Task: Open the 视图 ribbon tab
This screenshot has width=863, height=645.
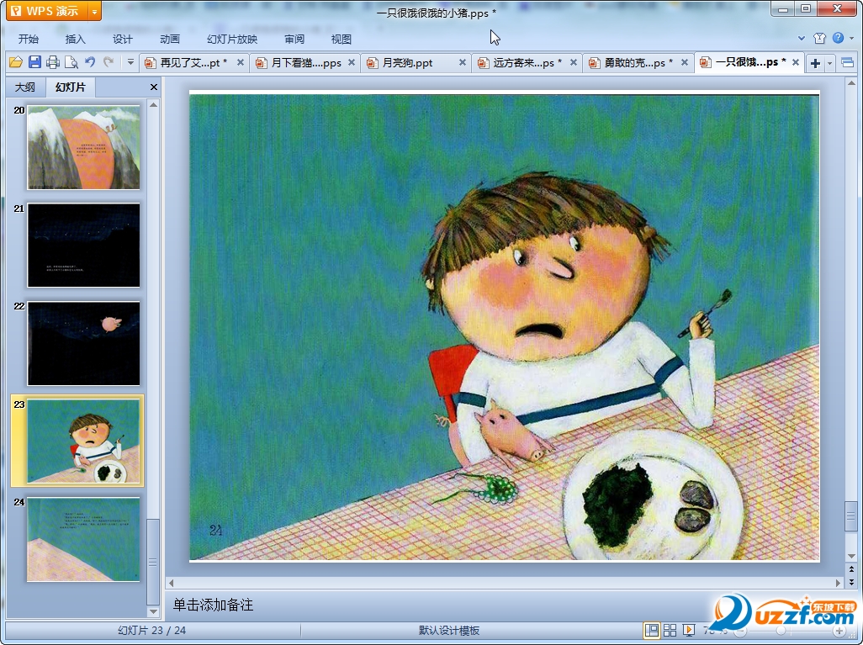Action: [x=341, y=39]
